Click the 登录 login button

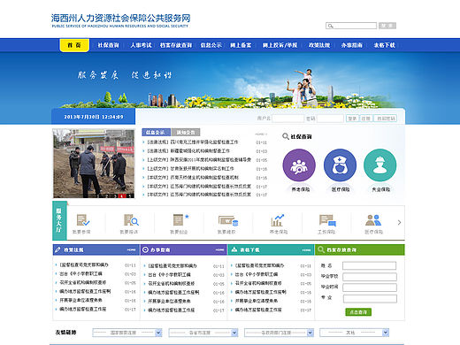click(352, 119)
